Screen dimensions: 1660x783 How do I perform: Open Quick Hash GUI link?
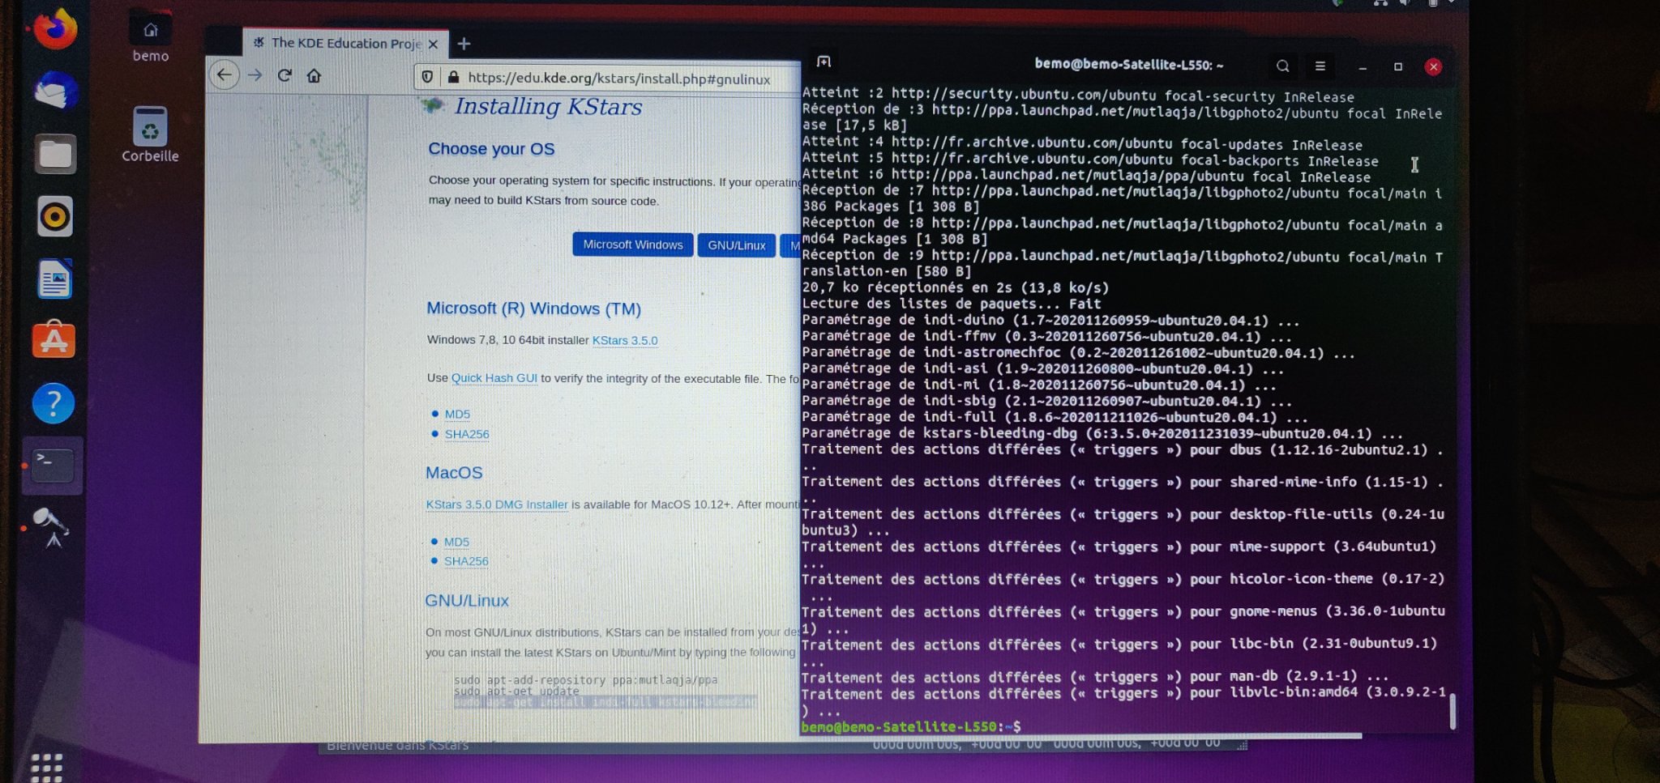[x=494, y=377]
